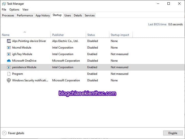Click None impact of Windows Security
The width and height of the screenshot is (185, 139).
pos(114,80)
